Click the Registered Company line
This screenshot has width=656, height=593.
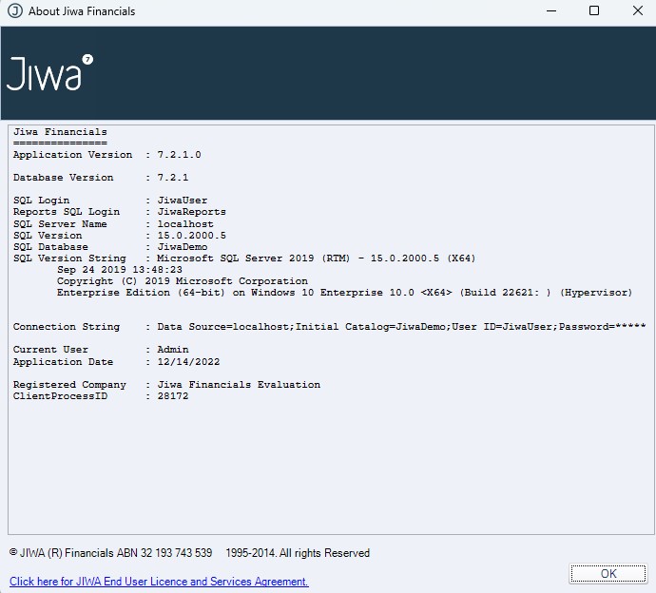pyautogui.click(x=166, y=385)
